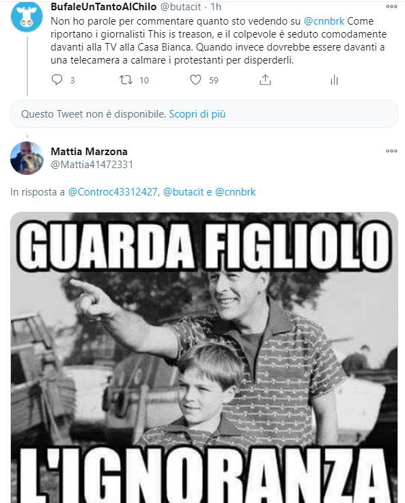Screen dimensions: 405x503
Task: Click the @Mattia41472331 handle
Action: [92, 165]
